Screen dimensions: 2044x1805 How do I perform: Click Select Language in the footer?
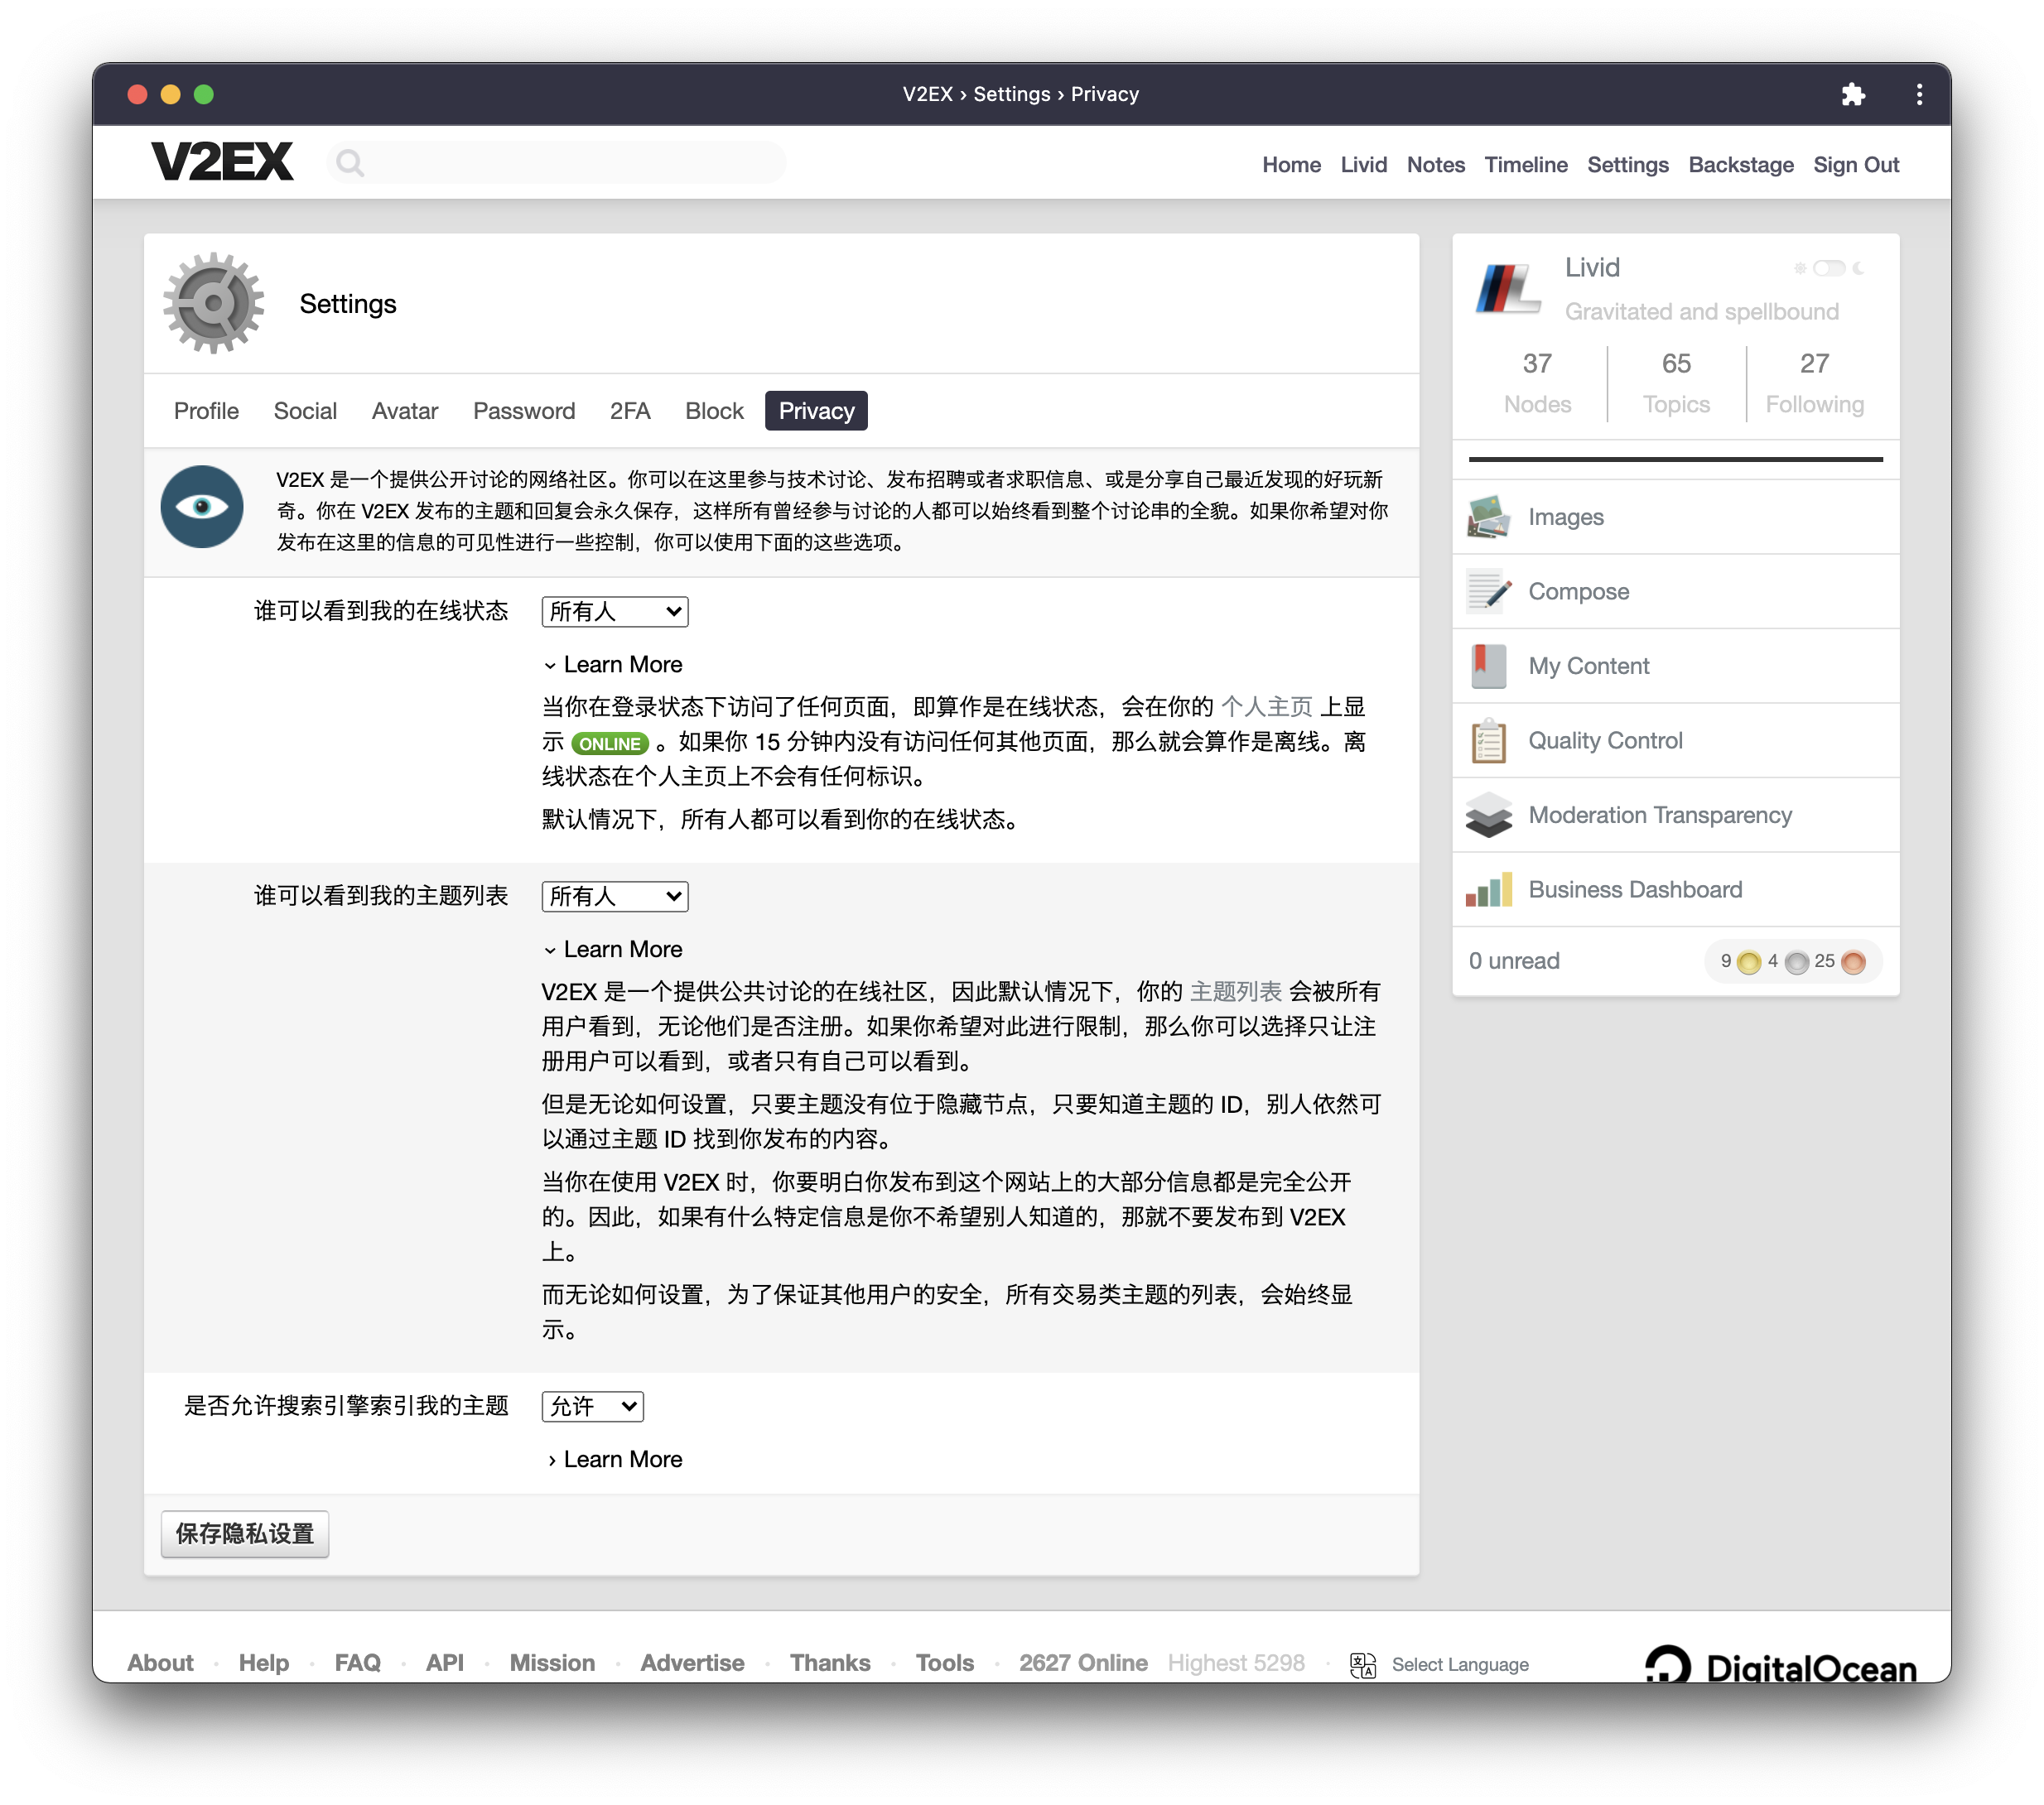click(x=1459, y=1665)
